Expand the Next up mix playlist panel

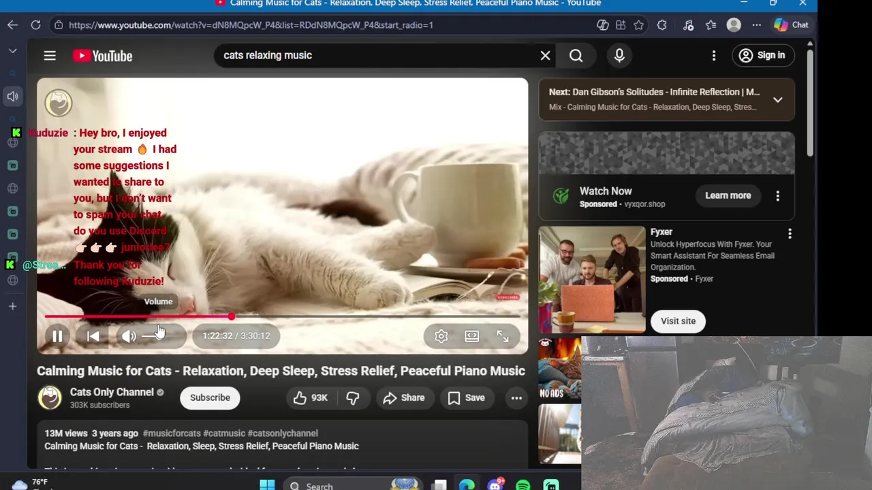tap(777, 99)
